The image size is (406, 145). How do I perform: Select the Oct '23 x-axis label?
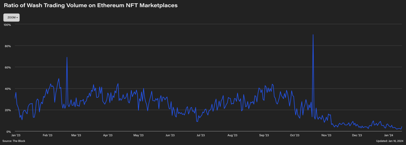tap(294, 135)
